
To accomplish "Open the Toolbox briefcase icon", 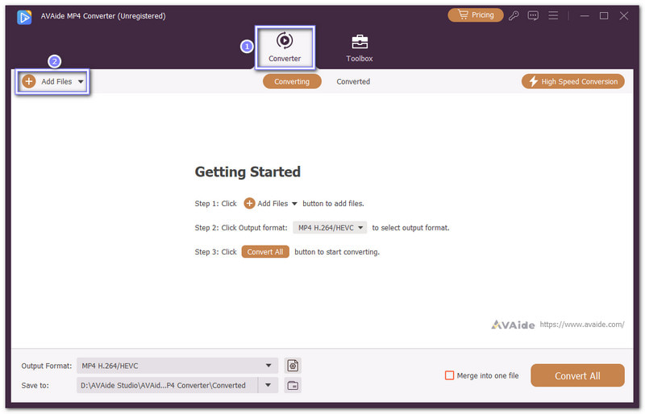I will click(x=359, y=42).
